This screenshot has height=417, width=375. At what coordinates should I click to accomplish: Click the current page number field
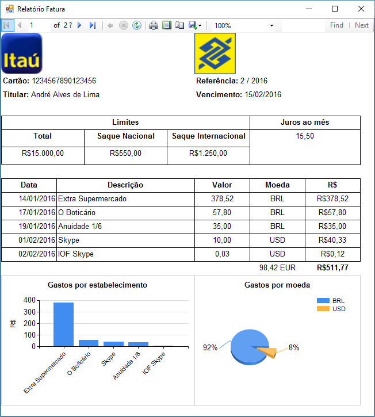pos(38,25)
